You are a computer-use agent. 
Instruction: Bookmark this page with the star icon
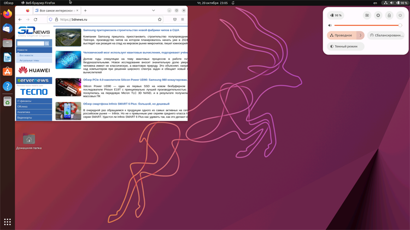[160, 20]
